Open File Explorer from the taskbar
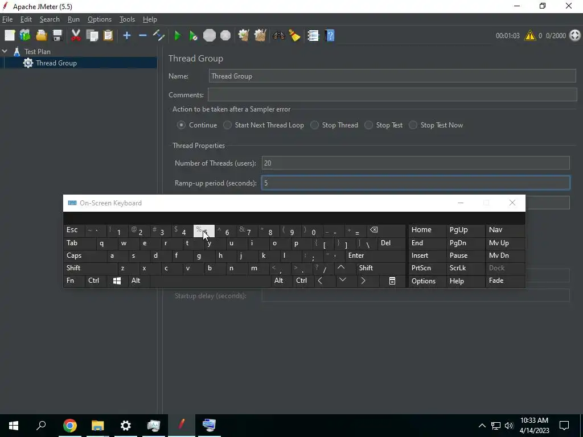Screen dimensions: 583x437 97,426
